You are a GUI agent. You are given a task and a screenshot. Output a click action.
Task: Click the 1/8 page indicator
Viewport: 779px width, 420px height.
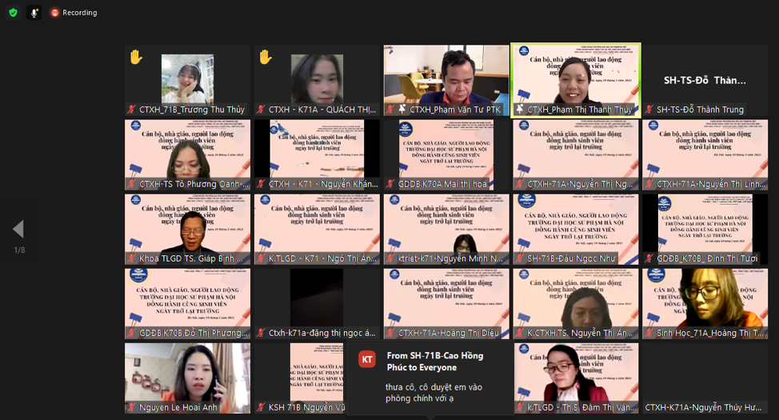(x=19, y=250)
